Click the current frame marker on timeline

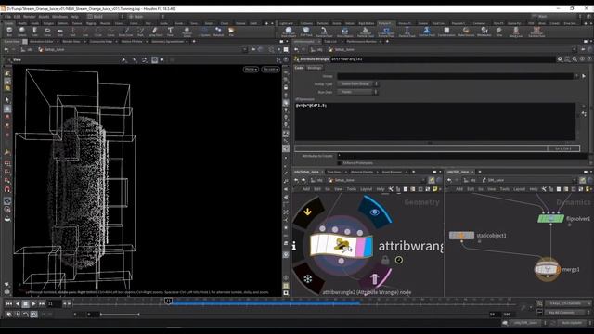pos(168,302)
